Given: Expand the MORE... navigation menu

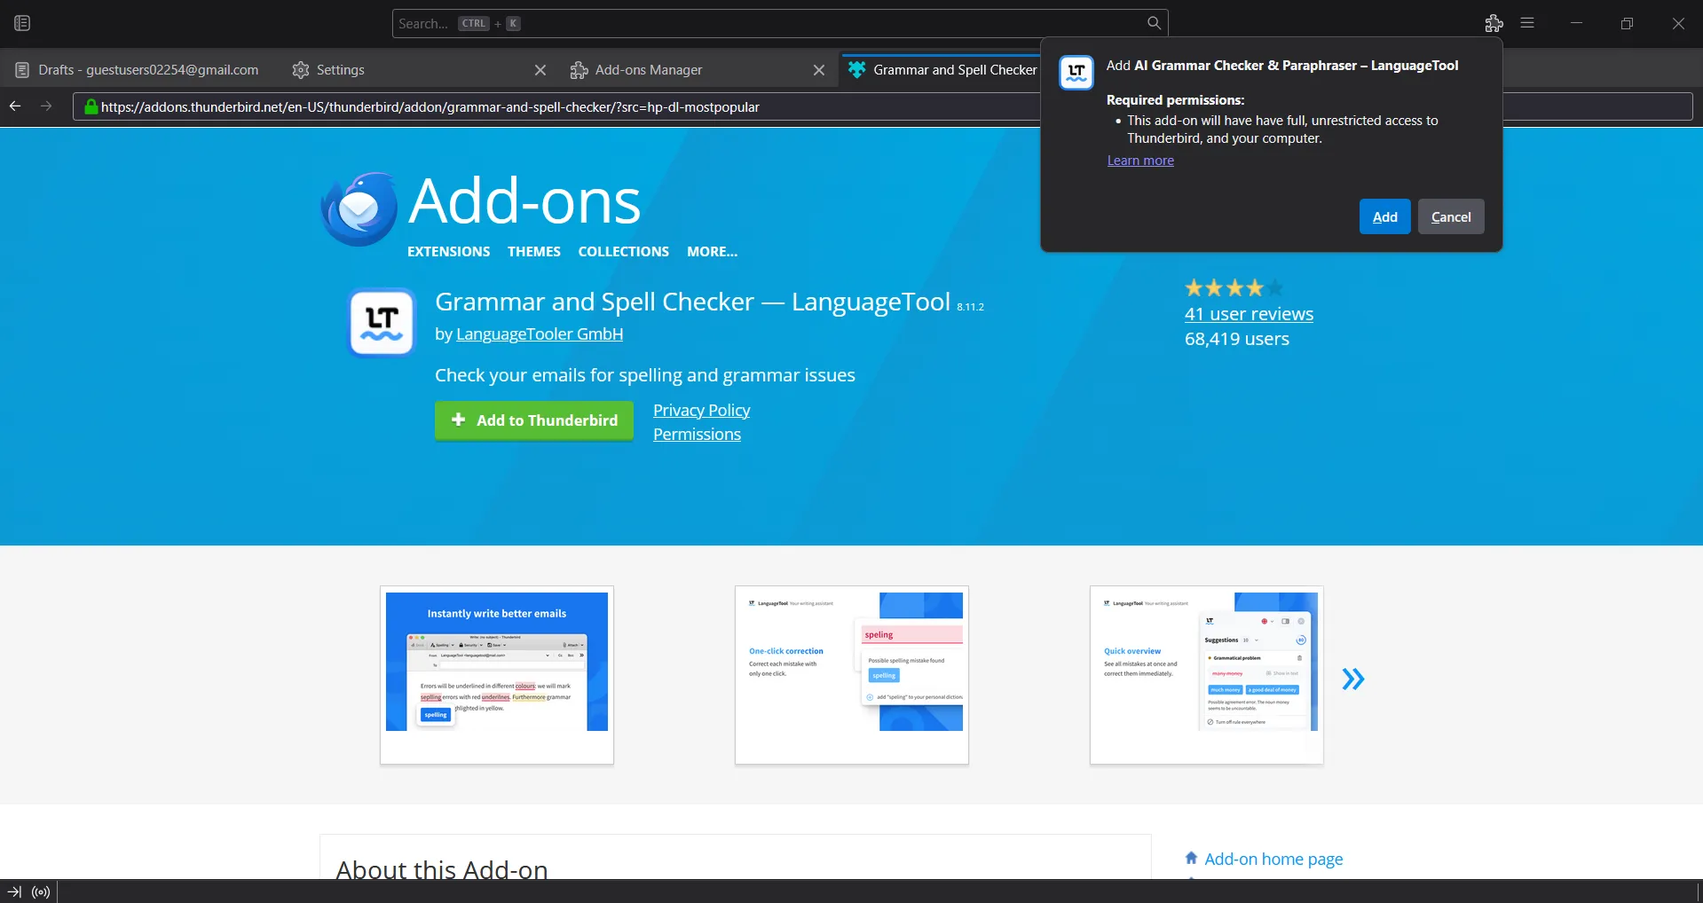Looking at the screenshot, I should 712,252.
